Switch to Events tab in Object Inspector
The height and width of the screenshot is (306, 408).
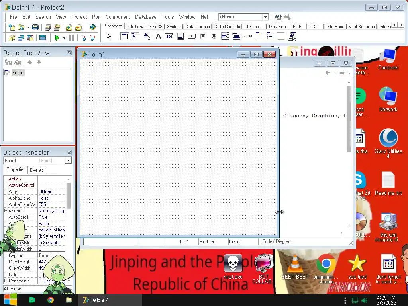tap(36, 170)
